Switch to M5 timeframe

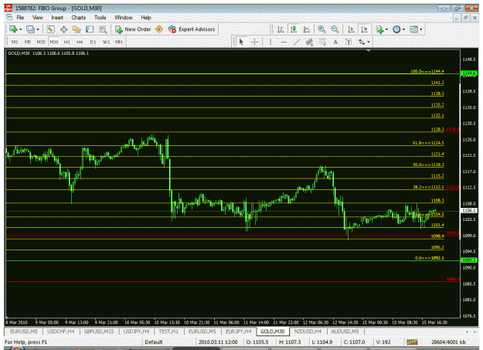[x=27, y=42]
